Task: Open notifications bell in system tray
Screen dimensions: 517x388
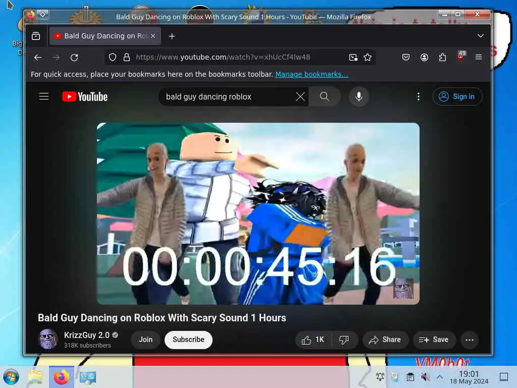Action: click(380, 376)
